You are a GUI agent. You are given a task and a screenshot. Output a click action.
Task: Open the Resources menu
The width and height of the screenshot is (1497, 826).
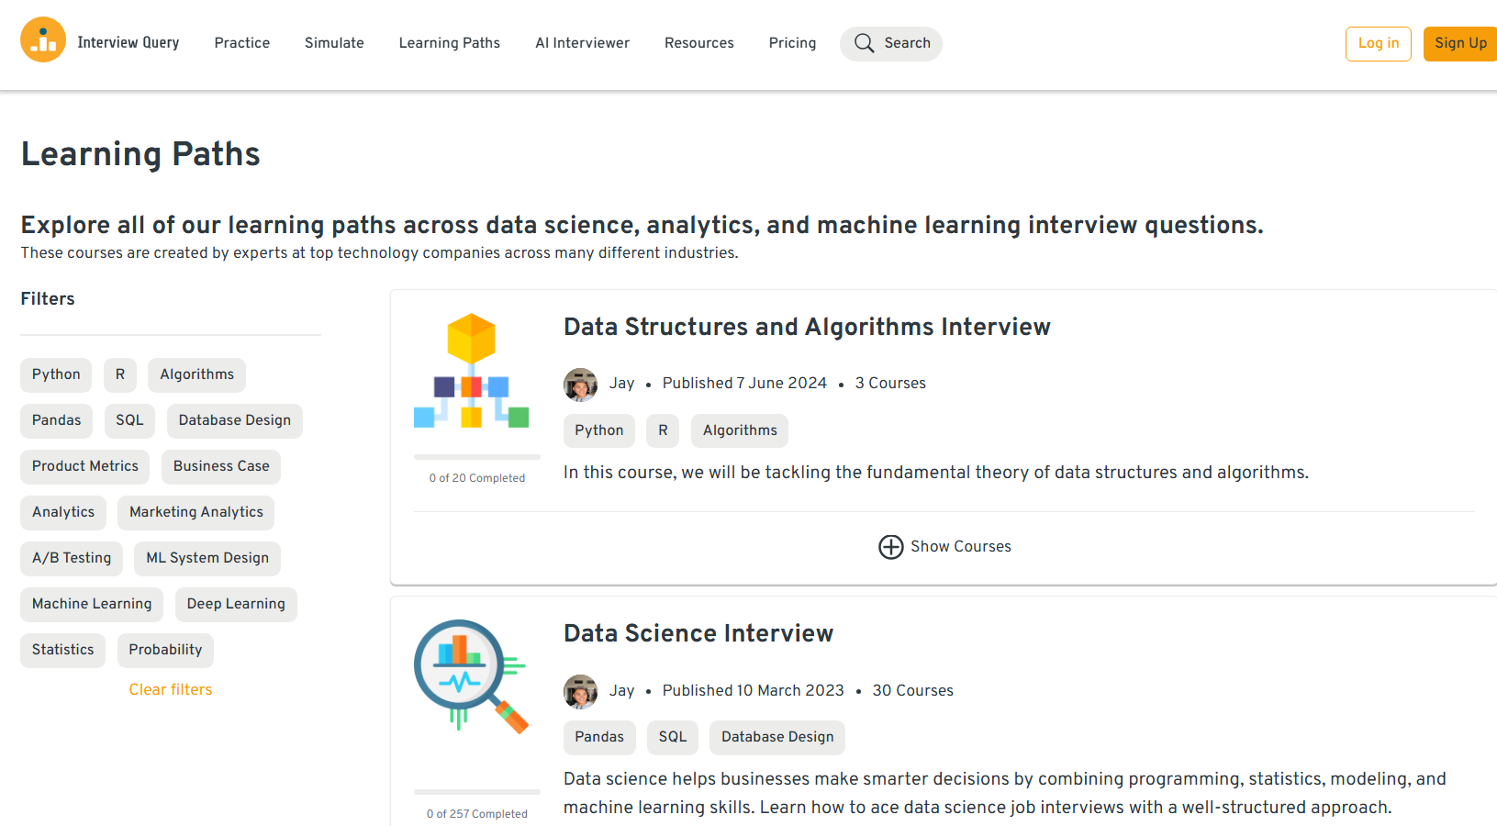[x=698, y=43]
